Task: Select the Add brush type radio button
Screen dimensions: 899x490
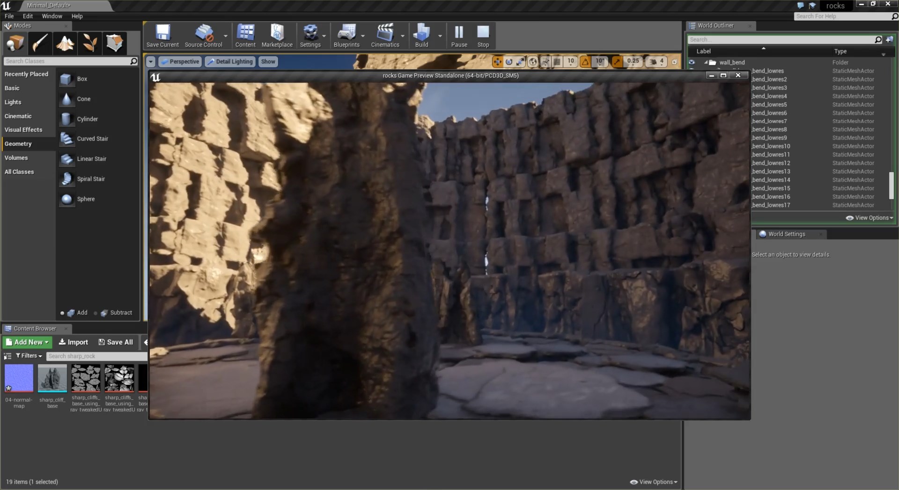Action: tap(62, 313)
